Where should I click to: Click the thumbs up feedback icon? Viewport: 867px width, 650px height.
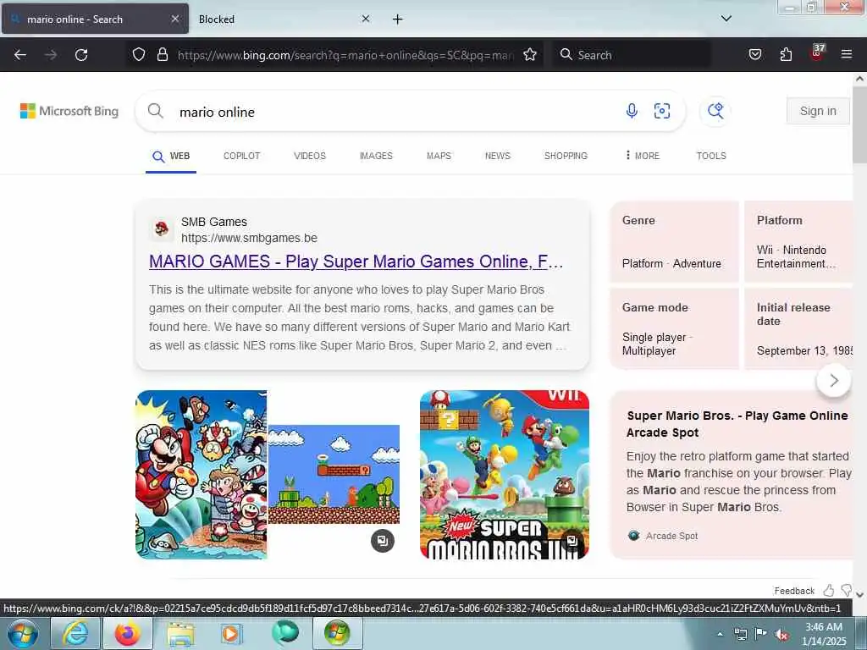pyautogui.click(x=828, y=590)
